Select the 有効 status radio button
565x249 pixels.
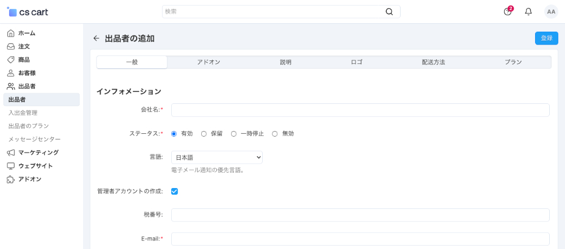tap(174, 134)
